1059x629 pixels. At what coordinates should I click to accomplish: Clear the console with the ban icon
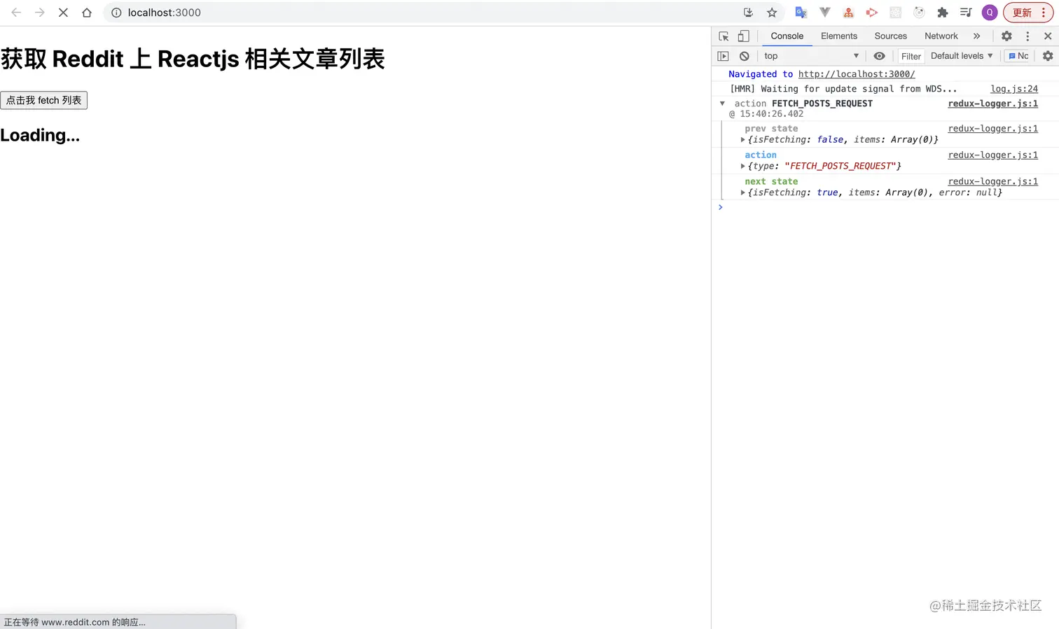click(745, 56)
